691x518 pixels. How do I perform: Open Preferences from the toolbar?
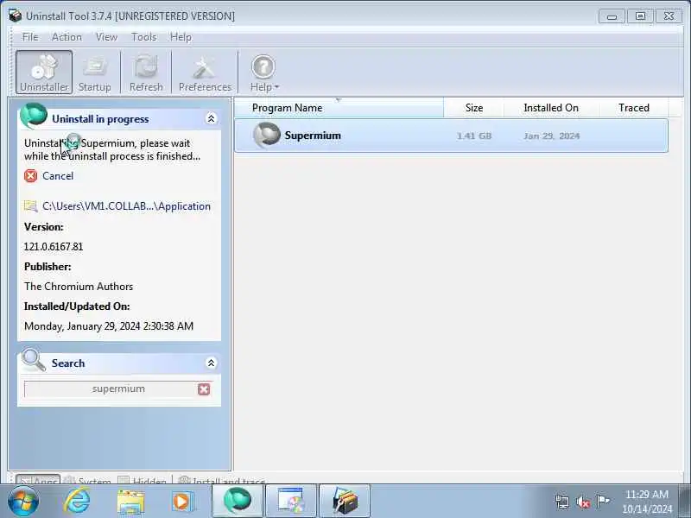(x=205, y=73)
